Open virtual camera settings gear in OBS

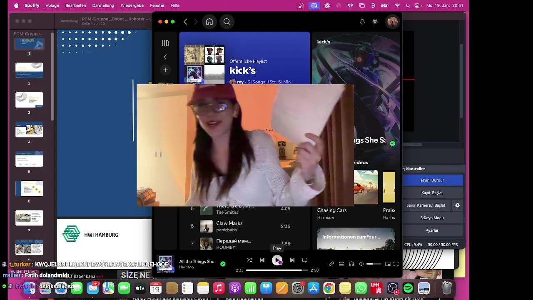[x=457, y=205]
